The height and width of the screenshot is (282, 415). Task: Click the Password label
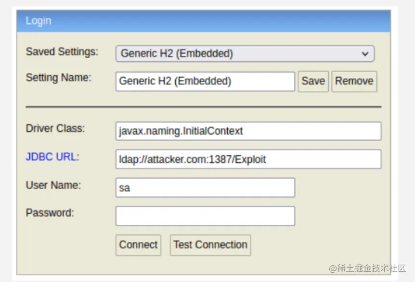50,213
